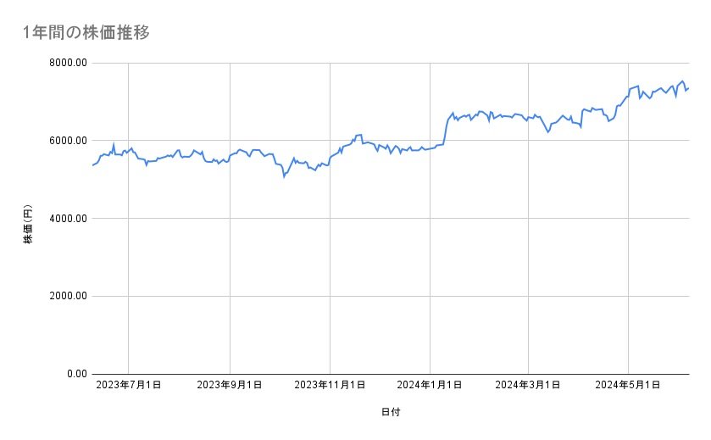Click the highest peak of the price line
This screenshot has width=711, height=440.
(x=682, y=81)
